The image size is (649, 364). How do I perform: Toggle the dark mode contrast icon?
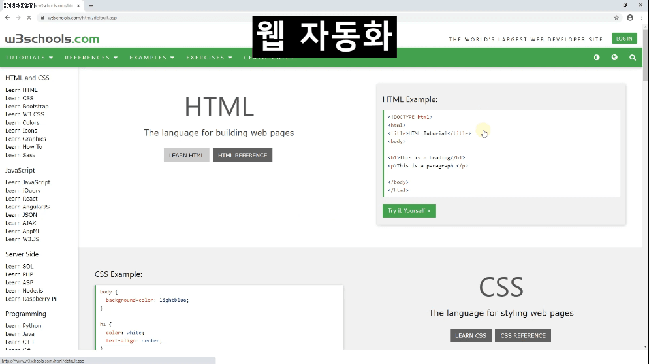point(596,57)
